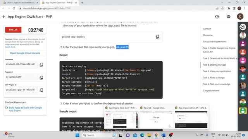The image size is (248, 139).
Task: Click the '21' avatar in right sidebar
Action: 243,27
